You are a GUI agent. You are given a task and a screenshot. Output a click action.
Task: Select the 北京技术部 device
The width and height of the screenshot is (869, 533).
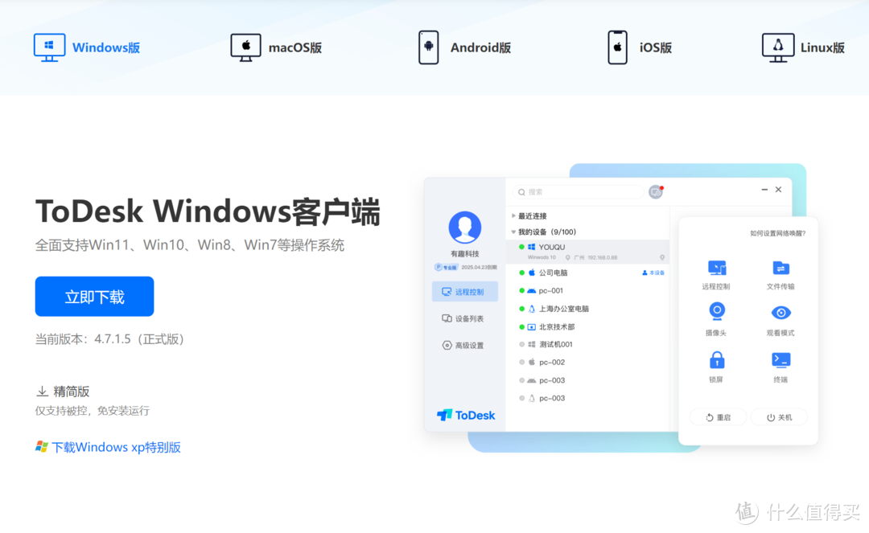(587, 326)
